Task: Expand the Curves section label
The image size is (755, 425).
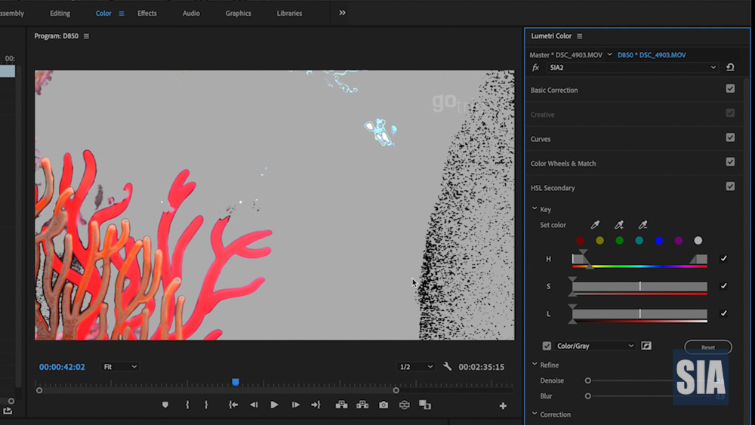Action: 541,139
